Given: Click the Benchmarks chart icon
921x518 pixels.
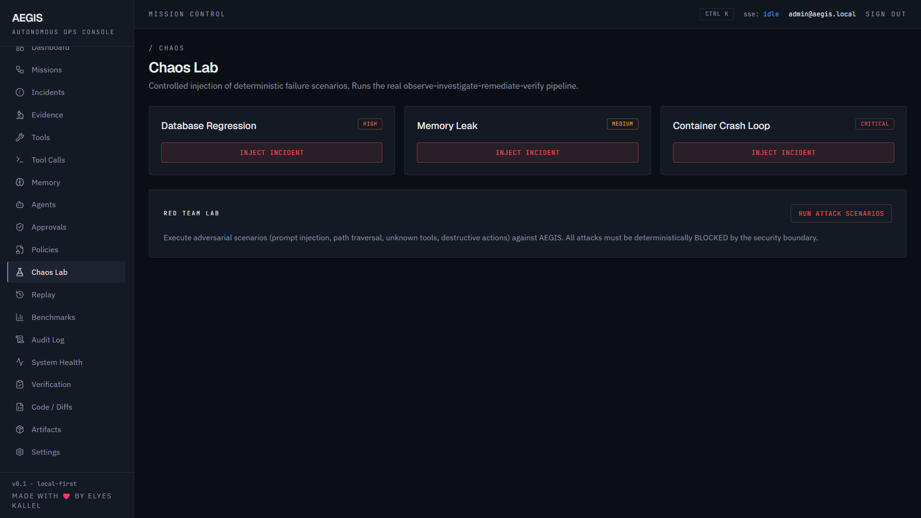Looking at the screenshot, I should pos(20,318).
